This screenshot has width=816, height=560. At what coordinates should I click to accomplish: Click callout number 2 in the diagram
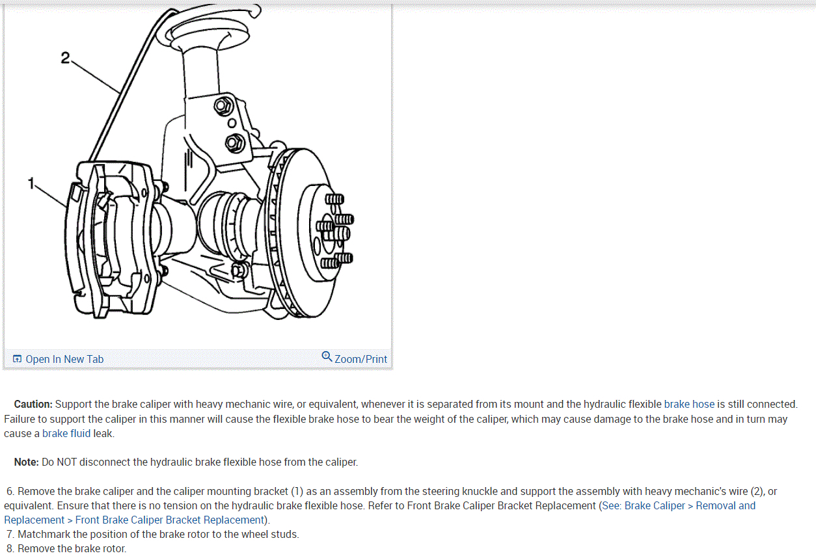pos(65,58)
